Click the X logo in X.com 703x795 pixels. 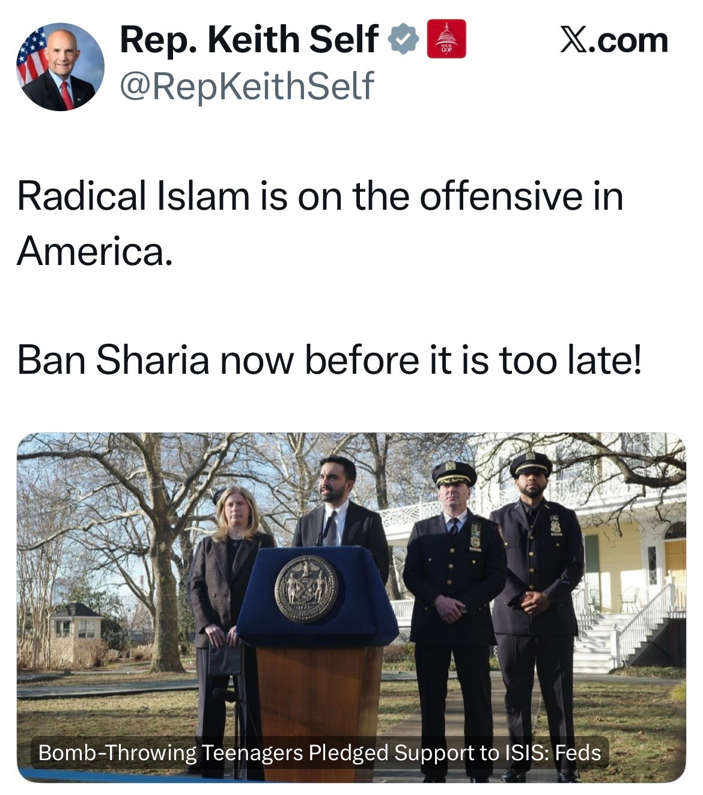pos(573,41)
